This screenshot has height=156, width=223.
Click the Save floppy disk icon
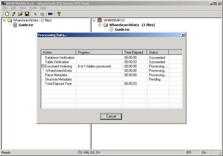(27, 14)
